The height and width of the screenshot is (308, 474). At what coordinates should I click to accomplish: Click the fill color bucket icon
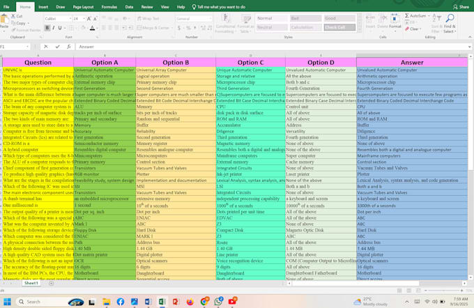click(x=84, y=28)
